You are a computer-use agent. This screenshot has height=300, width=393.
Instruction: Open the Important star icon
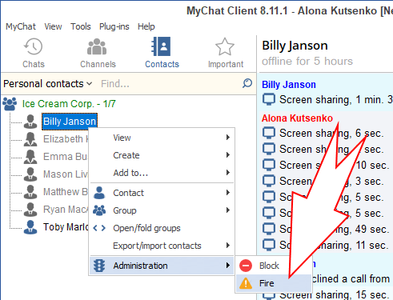(225, 46)
